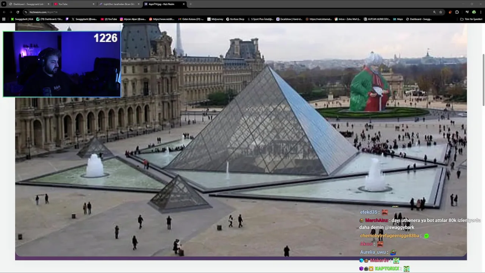Screen dimensions: 485x273
Task: Open S Sport Plus bookmark
Action: pyautogui.click(x=260, y=19)
